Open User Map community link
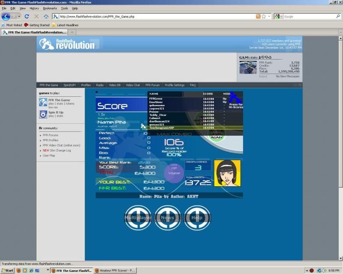 49,155
